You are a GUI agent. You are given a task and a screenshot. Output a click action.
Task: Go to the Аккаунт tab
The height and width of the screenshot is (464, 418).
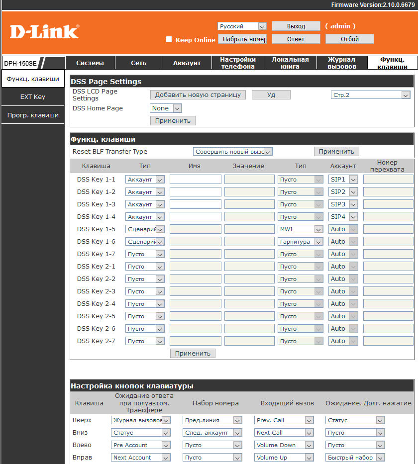pyautogui.click(x=187, y=63)
